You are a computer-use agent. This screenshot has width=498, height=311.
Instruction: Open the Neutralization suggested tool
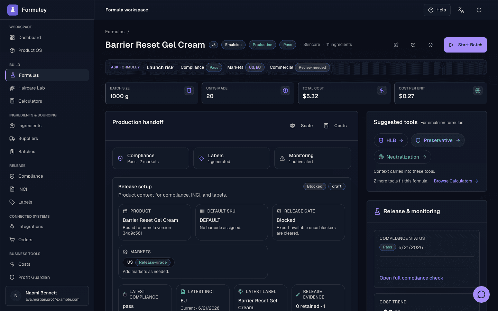402,157
